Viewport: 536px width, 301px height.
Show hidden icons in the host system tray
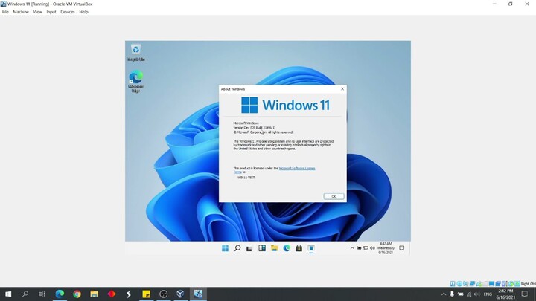[444, 294]
